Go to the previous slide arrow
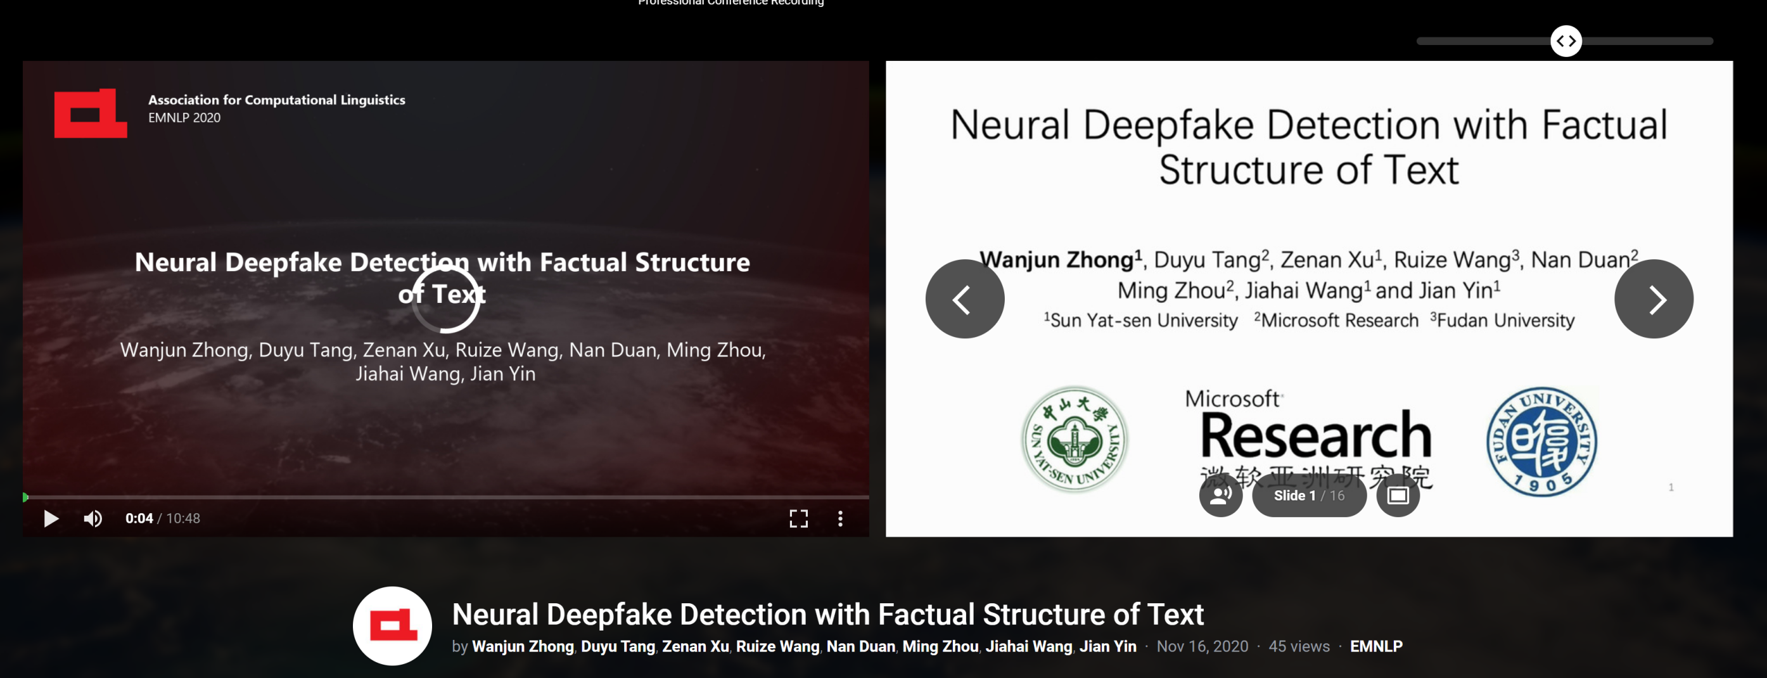The width and height of the screenshot is (1767, 678). click(x=964, y=298)
